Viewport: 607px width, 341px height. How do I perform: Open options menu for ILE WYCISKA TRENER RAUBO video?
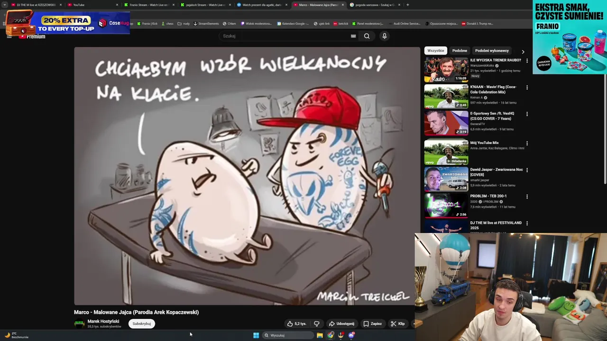point(527,61)
